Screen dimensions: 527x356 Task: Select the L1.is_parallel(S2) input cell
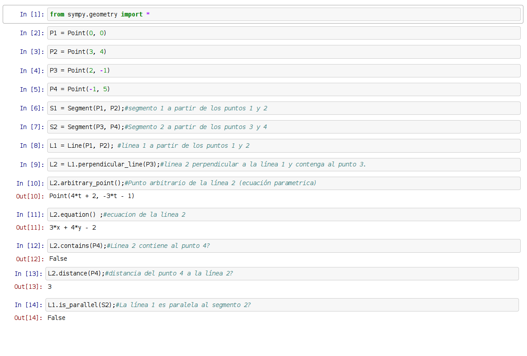tap(282, 305)
